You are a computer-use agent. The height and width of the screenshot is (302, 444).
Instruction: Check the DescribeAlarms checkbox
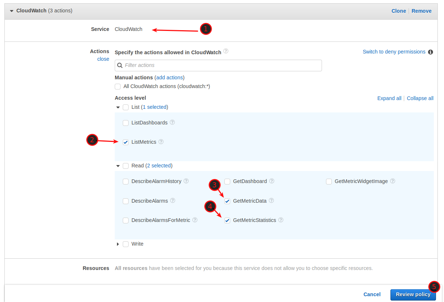tap(126, 201)
